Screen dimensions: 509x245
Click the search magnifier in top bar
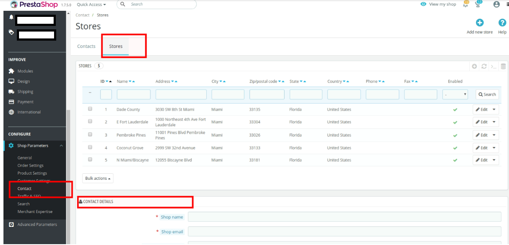(123, 4)
